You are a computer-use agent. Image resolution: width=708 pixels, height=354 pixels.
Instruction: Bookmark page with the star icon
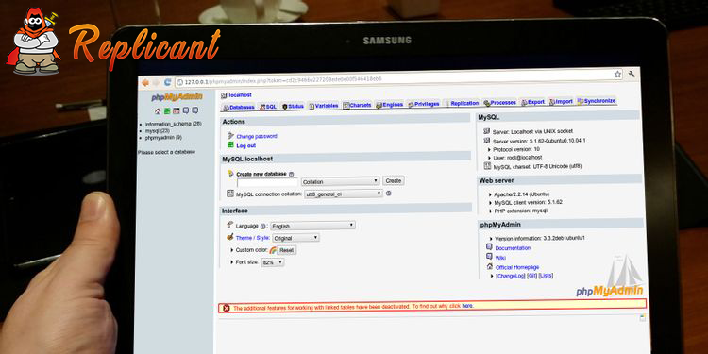pyautogui.click(x=617, y=74)
